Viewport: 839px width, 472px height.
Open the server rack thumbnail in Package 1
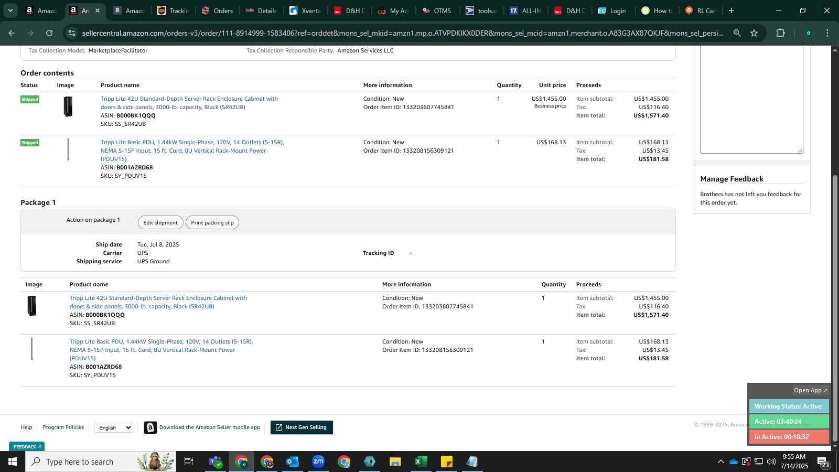32,306
